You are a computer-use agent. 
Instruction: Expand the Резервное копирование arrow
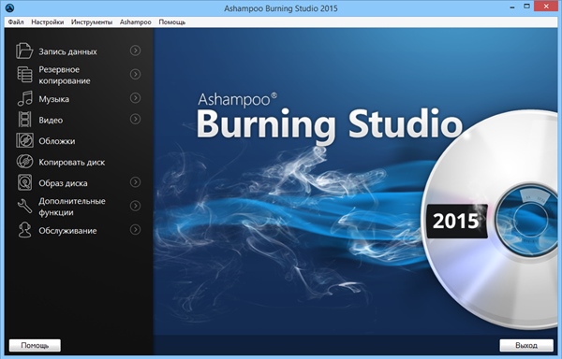[135, 75]
